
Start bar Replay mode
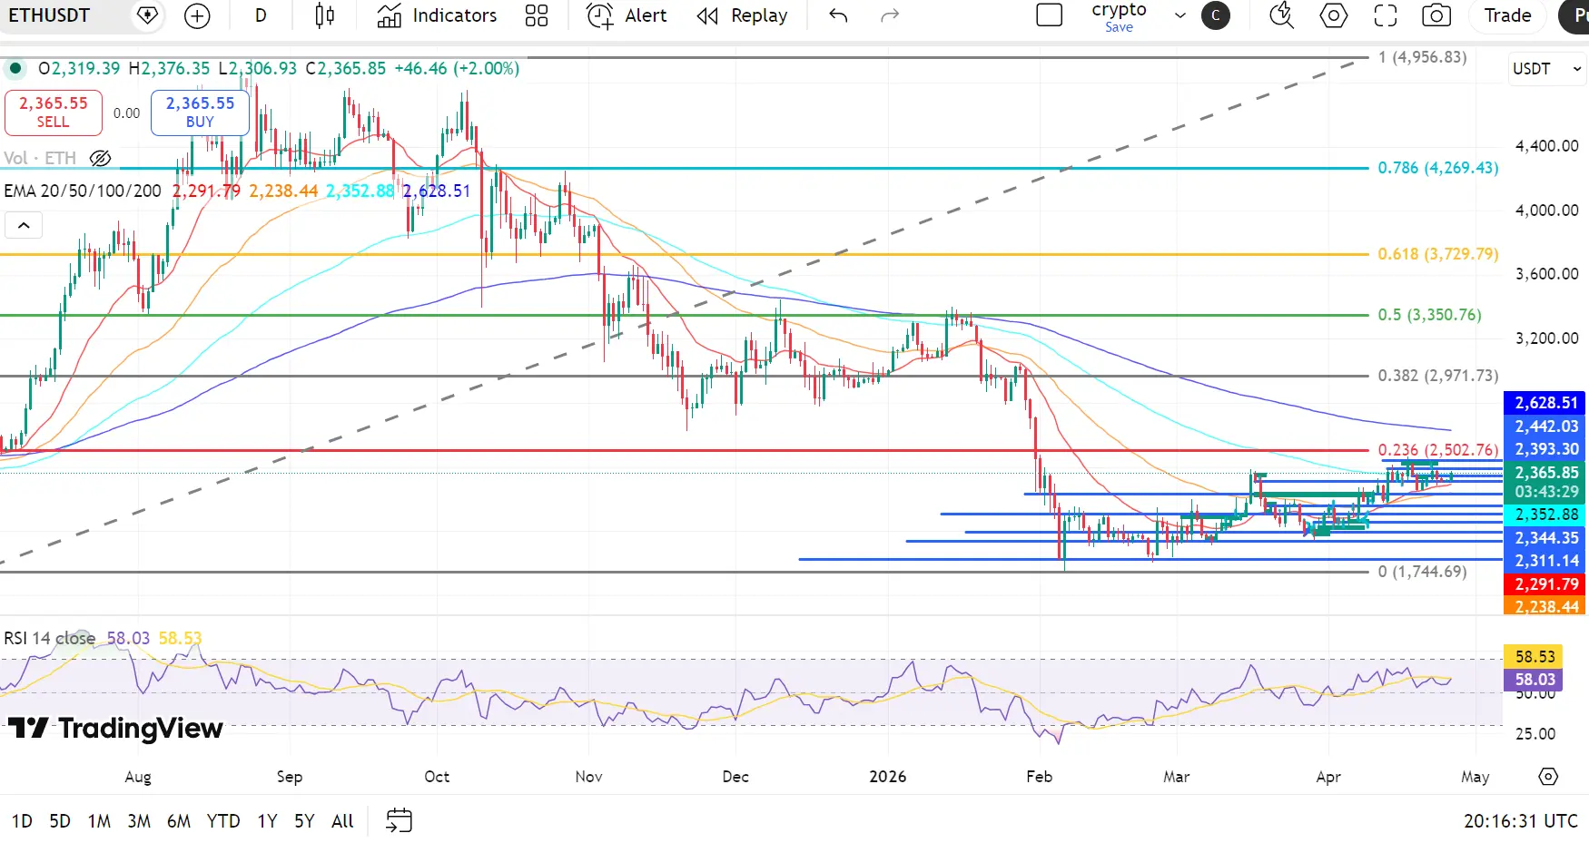(x=742, y=15)
